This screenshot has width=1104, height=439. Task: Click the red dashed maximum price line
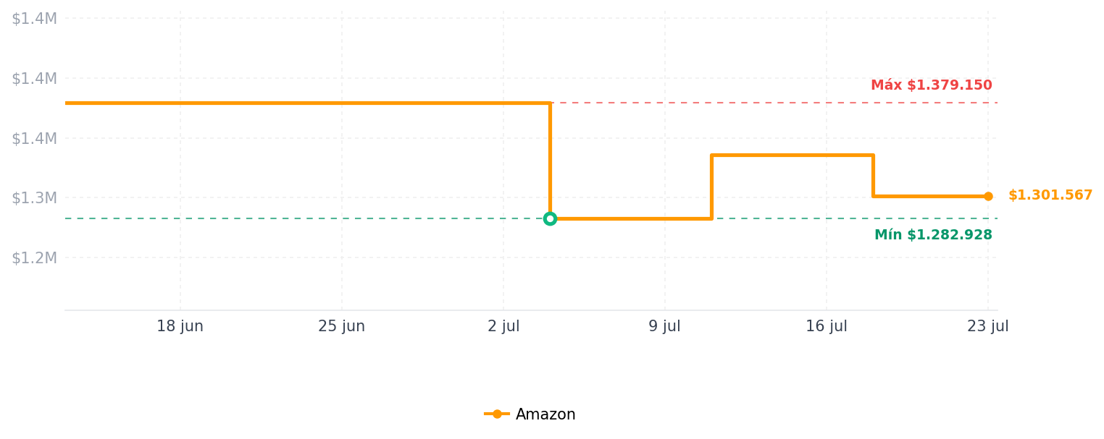point(774,103)
